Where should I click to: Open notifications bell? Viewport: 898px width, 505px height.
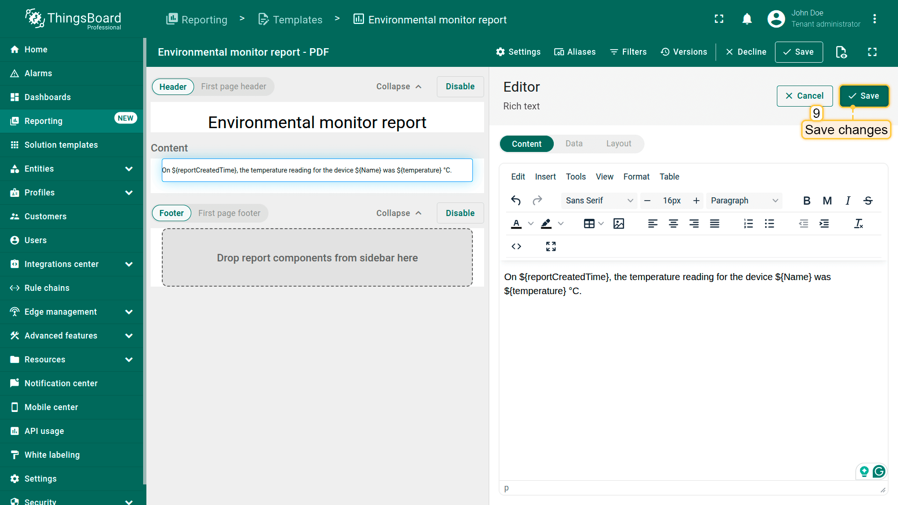coord(747,19)
